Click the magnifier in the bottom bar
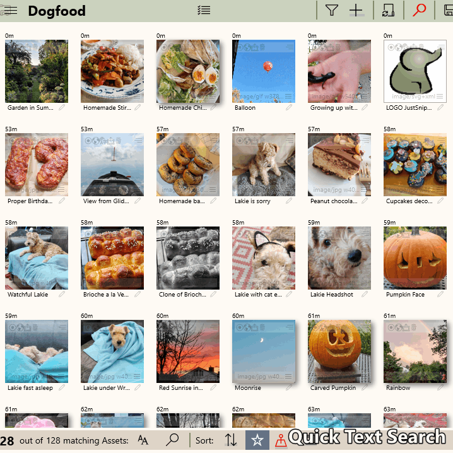 (x=172, y=440)
